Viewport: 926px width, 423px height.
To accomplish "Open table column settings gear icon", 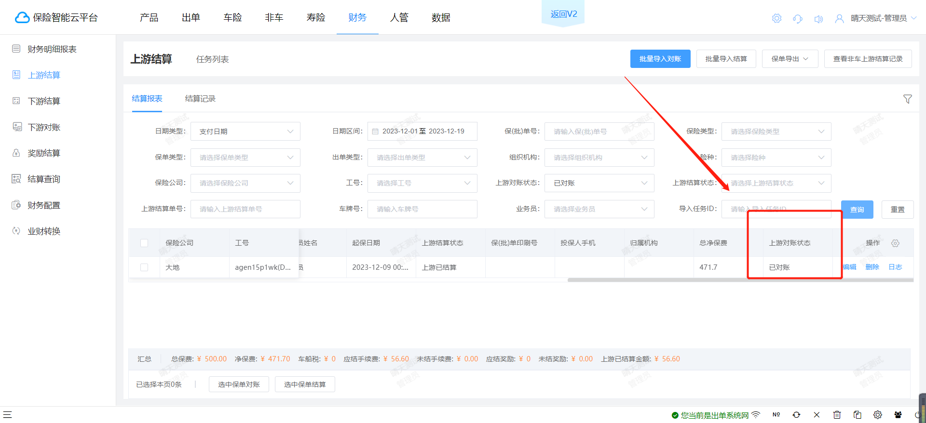I will [x=895, y=243].
